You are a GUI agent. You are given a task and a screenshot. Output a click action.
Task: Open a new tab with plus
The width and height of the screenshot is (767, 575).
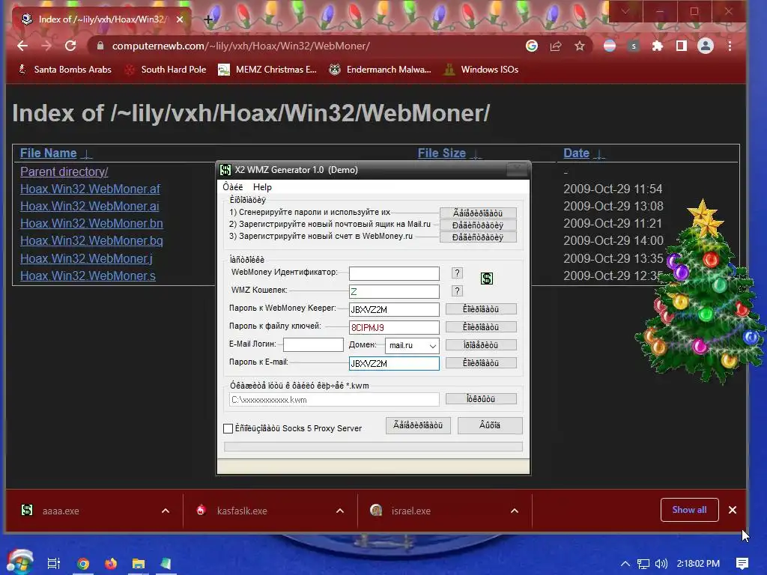(x=208, y=19)
